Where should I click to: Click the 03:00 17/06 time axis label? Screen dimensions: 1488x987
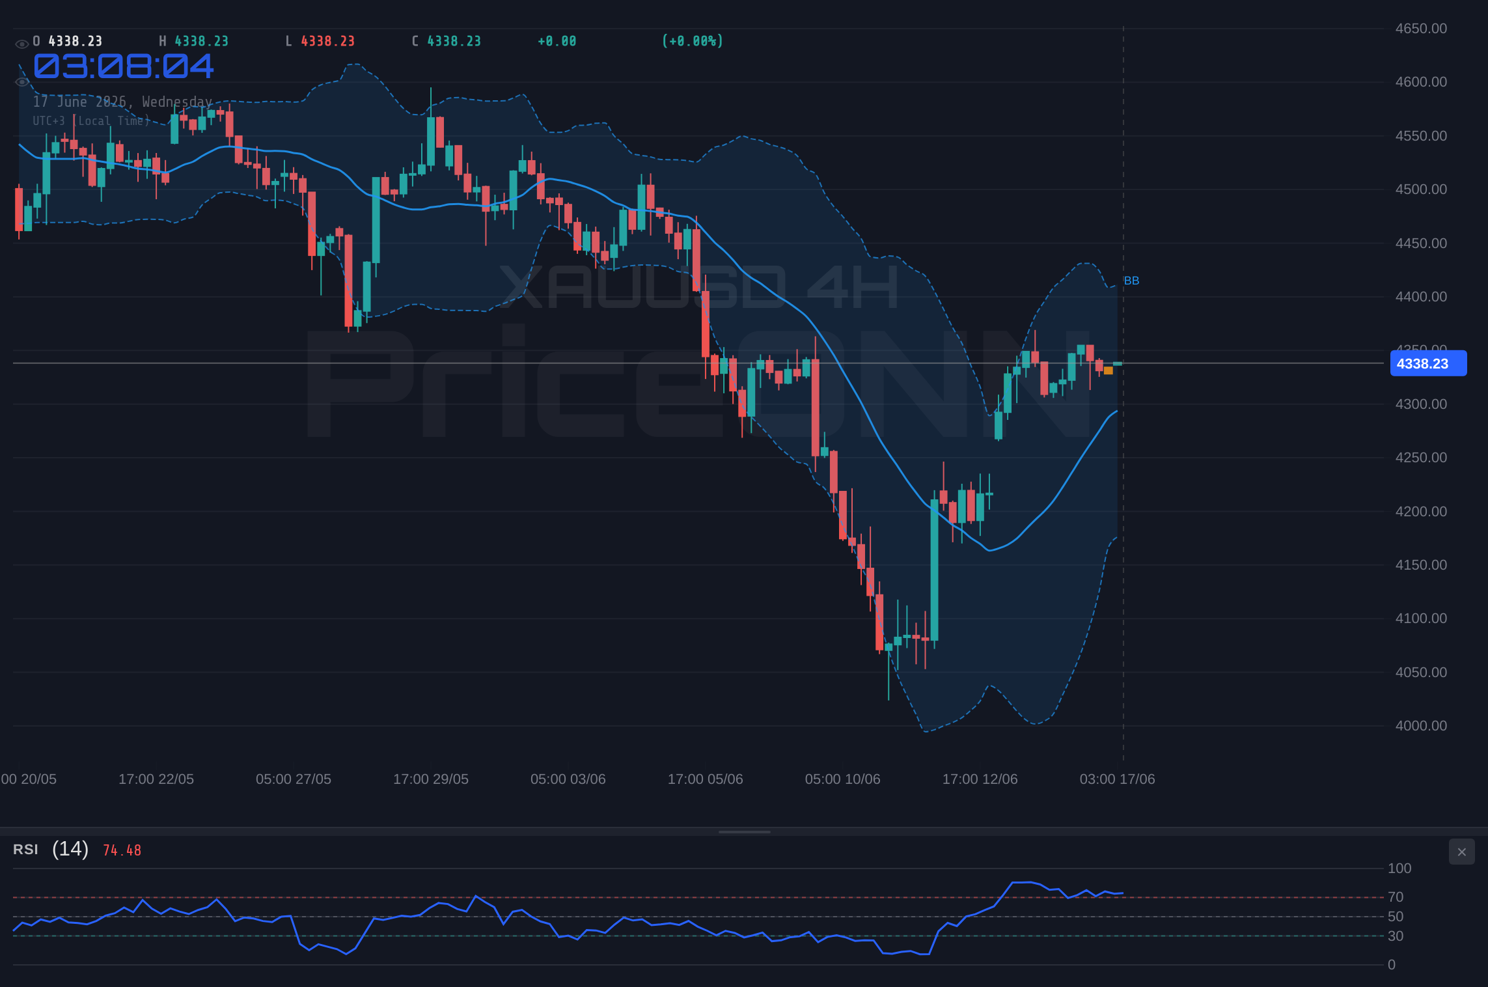(x=1118, y=779)
